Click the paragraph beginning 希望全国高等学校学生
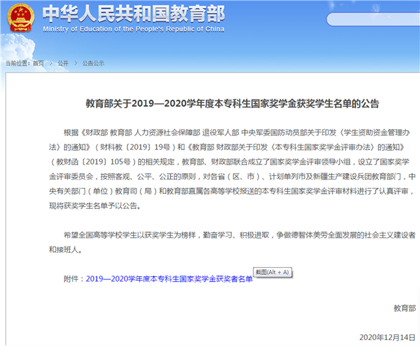This screenshot has width=420, height=346. click(233, 242)
